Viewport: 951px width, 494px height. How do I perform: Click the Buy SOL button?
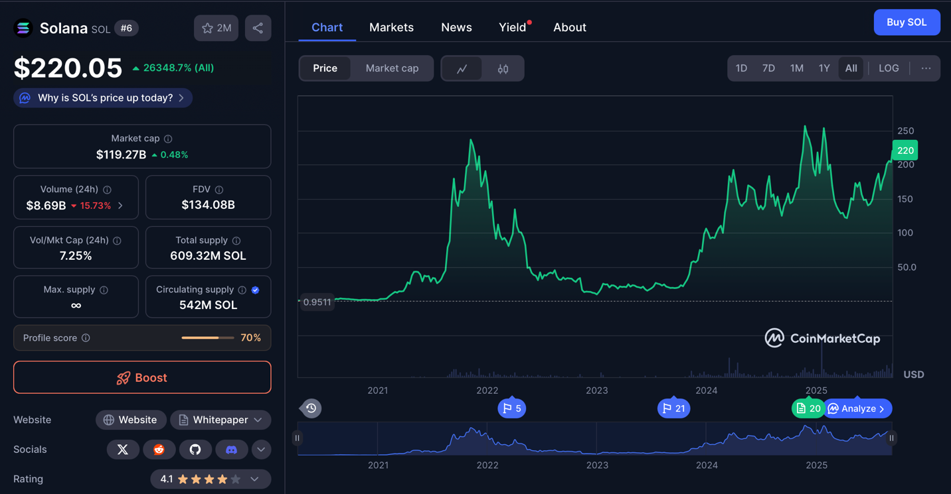[x=907, y=23]
